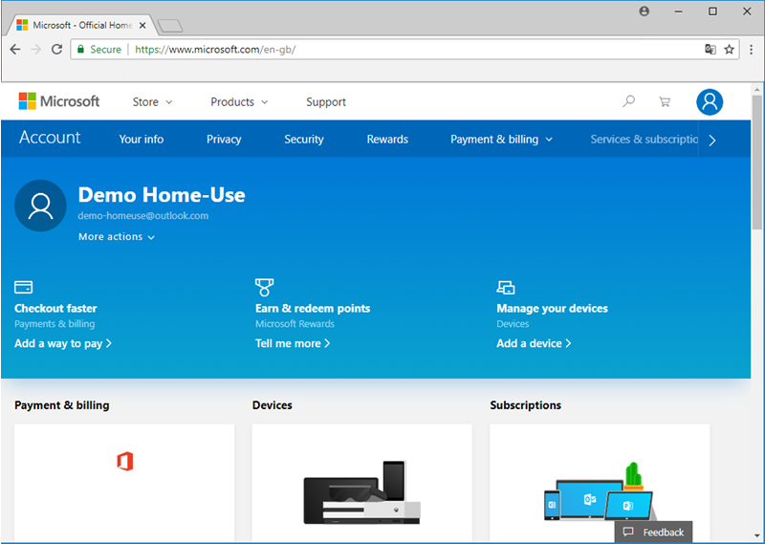The width and height of the screenshot is (765, 544).
Task: Open the Support menu item
Action: pos(326,102)
